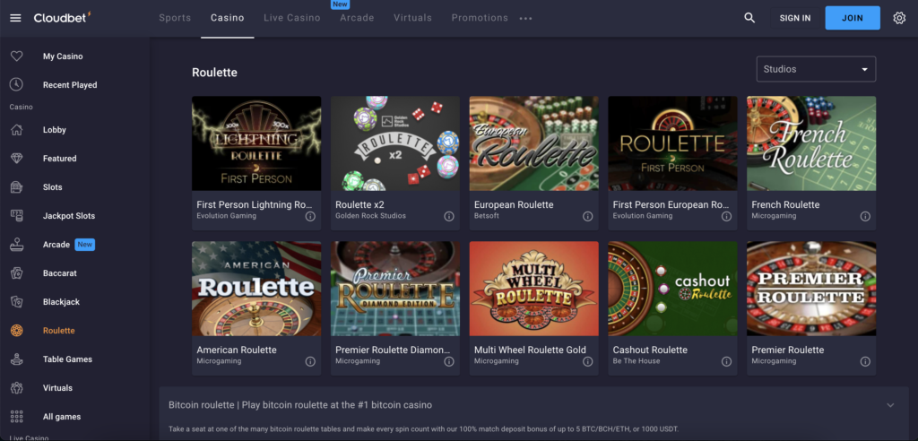Go to Jackpot Slots in sidebar
Viewport: 918px width, 441px height.
68,216
